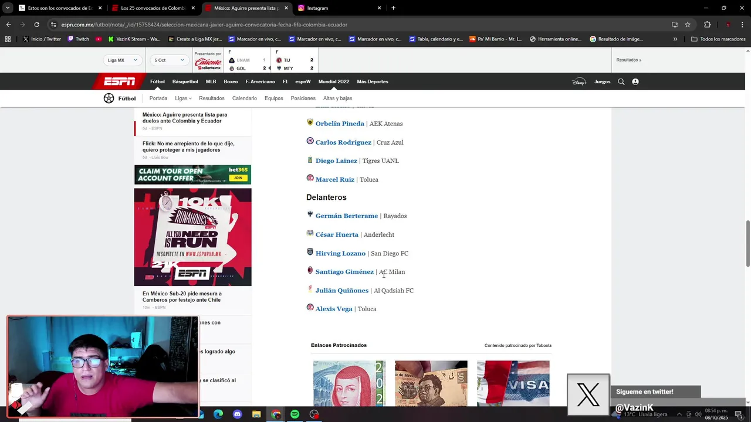Screen dimensions: 751x422
Task: Switch to Estos son los convocados tab
Action: (x=60, y=8)
